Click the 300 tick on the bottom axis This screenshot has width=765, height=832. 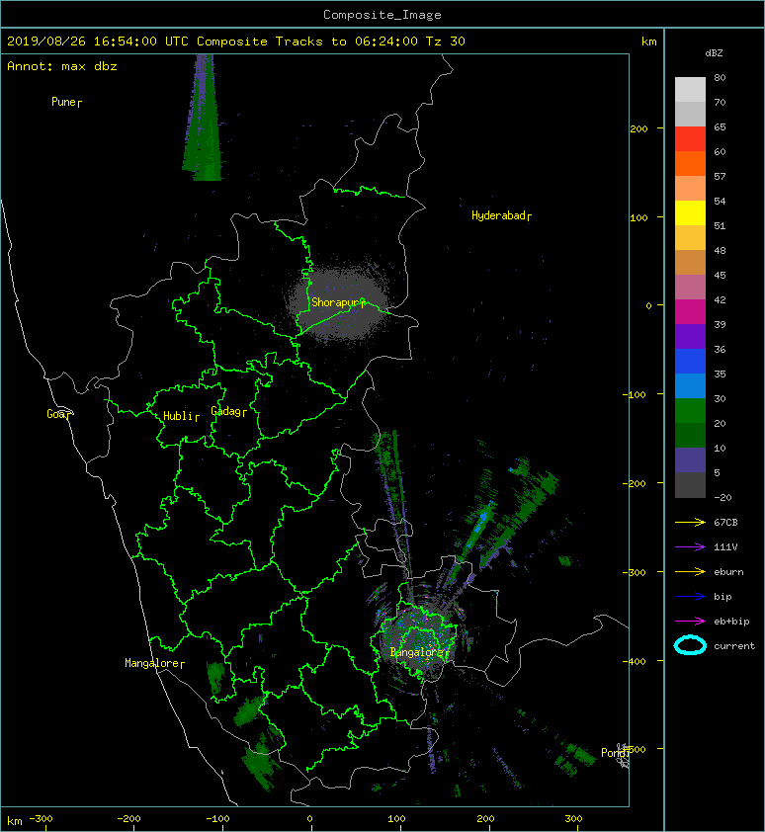[x=573, y=819]
